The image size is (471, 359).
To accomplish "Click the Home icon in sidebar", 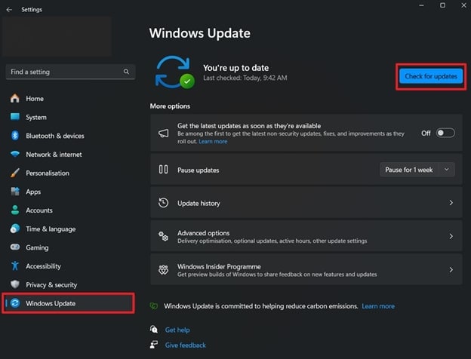I will click(x=15, y=98).
